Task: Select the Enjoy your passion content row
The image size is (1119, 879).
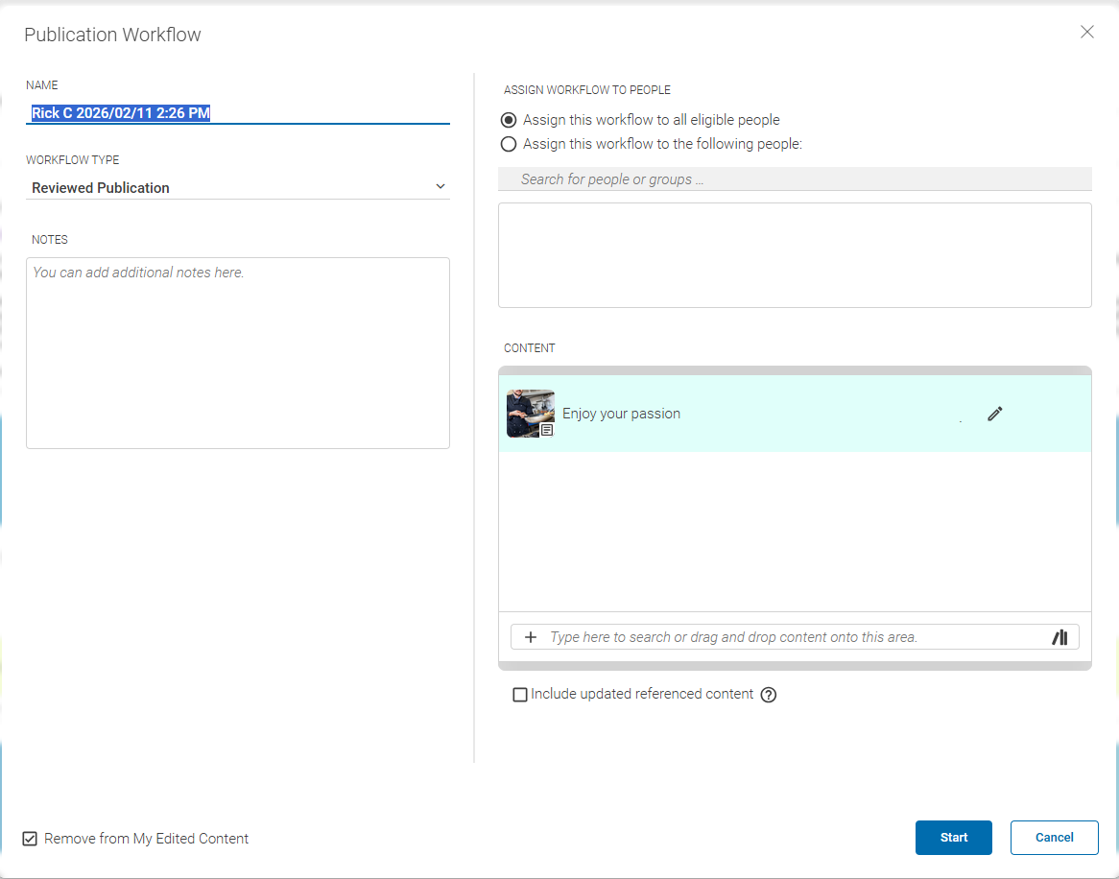Action: (x=768, y=413)
